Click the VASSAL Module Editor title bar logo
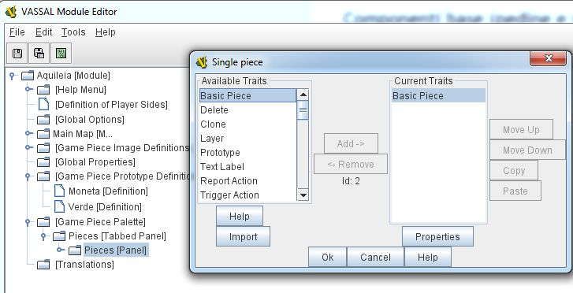This screenshot has width=573, height=293. 11,11
